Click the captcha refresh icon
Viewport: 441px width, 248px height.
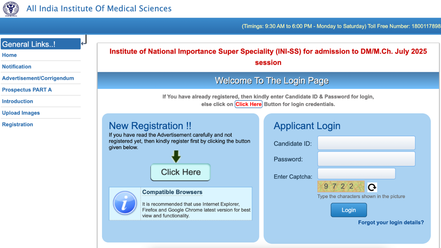point(372,187)
